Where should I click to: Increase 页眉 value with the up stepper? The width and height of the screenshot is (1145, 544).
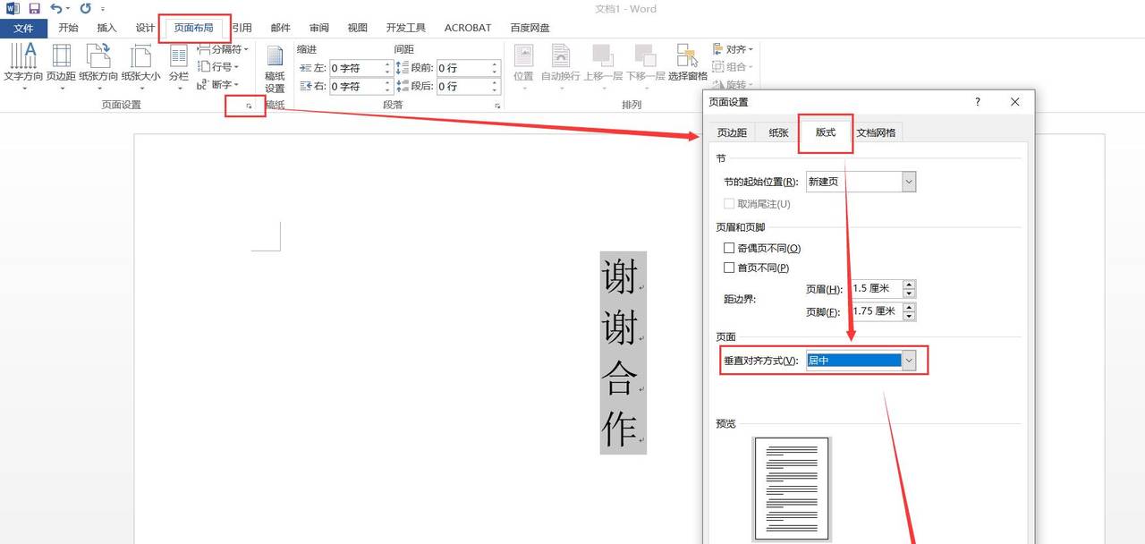click(909, 285)
